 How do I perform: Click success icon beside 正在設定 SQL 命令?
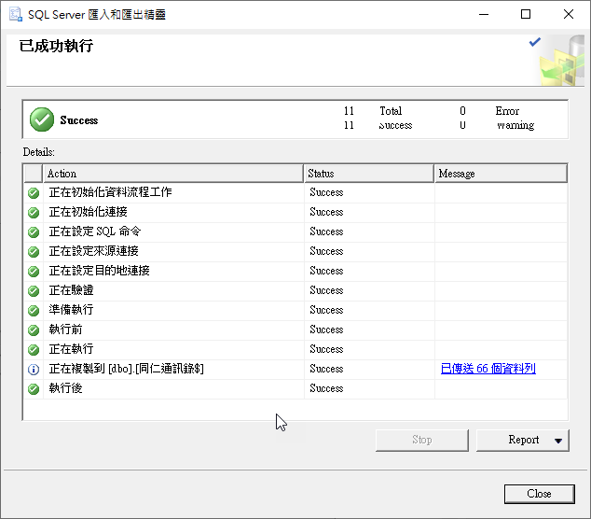(34, 232)
